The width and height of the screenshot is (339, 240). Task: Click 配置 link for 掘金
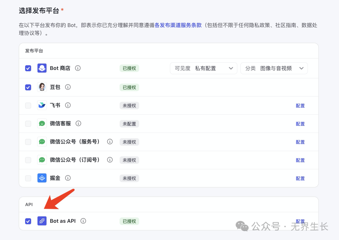(x=300, y=179)
